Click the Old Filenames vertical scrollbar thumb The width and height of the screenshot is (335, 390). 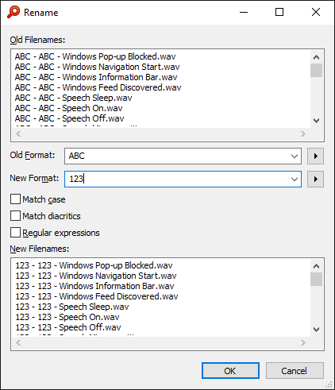click(x=316, y=70)
